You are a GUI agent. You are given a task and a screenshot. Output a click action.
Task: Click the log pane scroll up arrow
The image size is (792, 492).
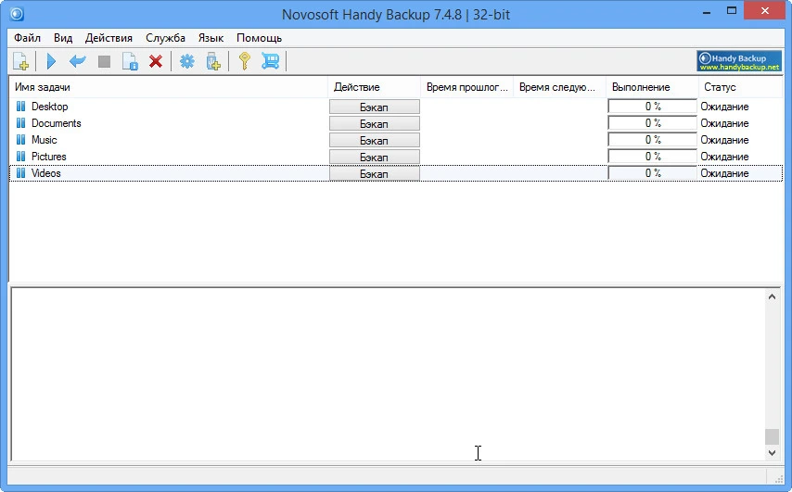(772, 296)
